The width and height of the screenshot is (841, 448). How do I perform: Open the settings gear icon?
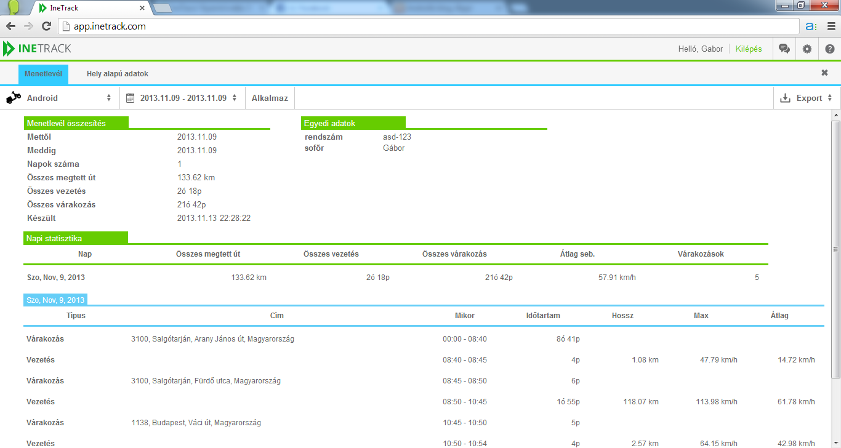807,49
